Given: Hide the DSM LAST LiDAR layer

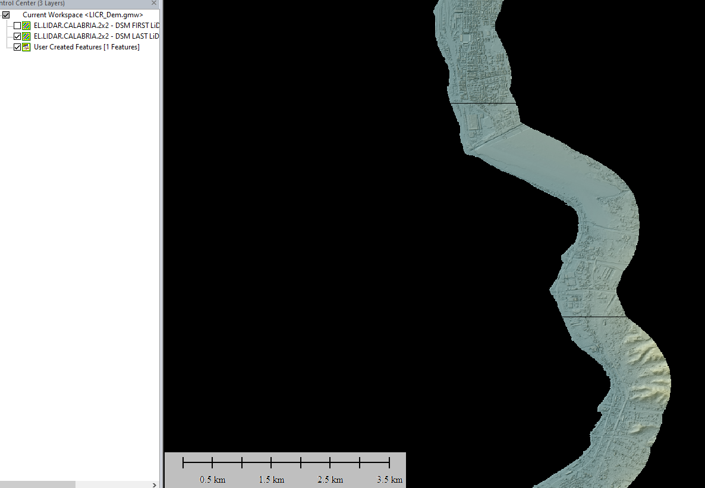Looking at the screenshot, I should coord(17,36).
